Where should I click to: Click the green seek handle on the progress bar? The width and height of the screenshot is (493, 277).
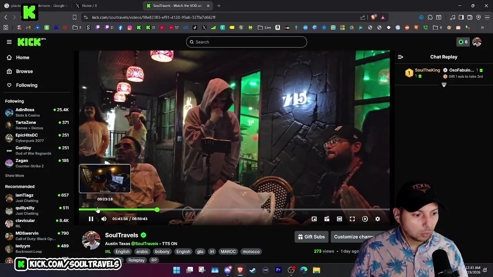[157, 210]
